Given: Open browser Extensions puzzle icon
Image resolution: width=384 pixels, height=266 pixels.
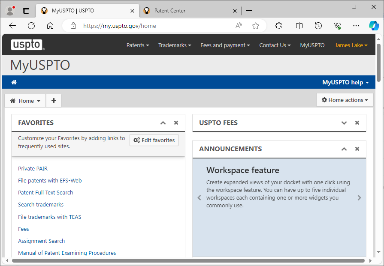Looking at the screenshot, I should (278, 26).
